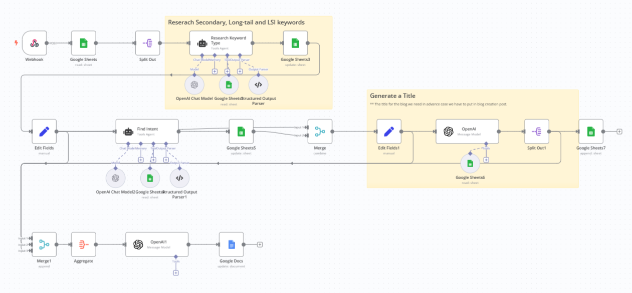Add a Tool to Research Keyword Type agent

tap(227, 71)
